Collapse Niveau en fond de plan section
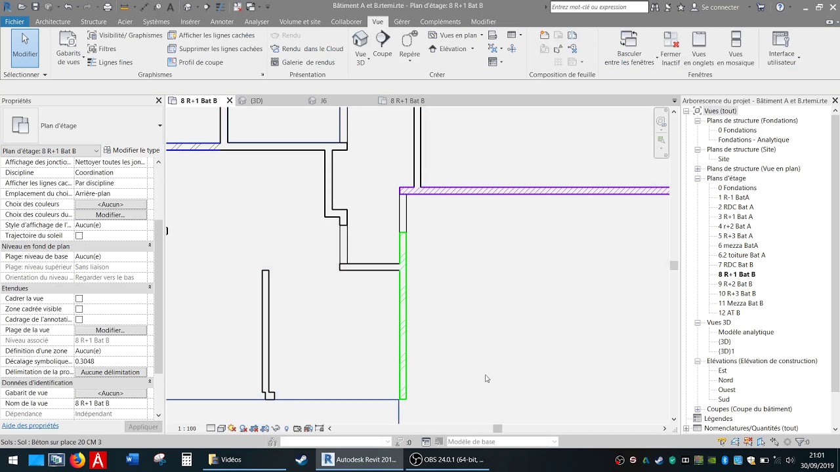Image resolution: width=840 pixels, height=472 pixels. 149,246
